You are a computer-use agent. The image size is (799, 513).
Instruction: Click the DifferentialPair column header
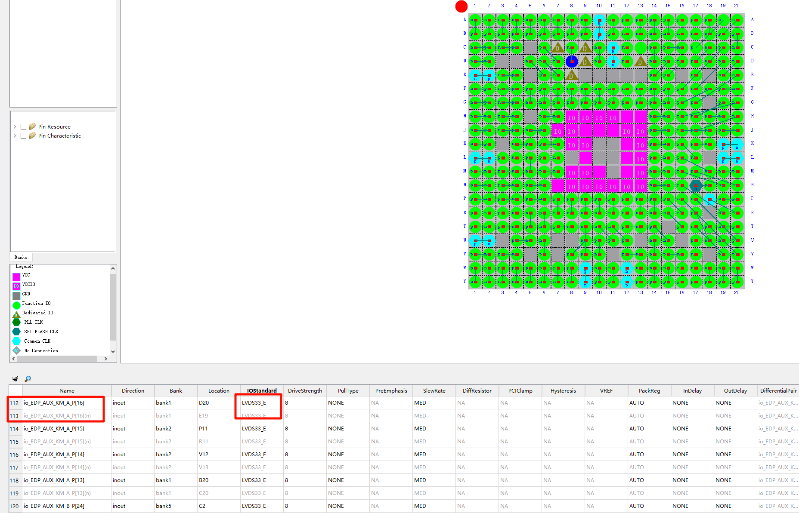click(x=778, y=390)
